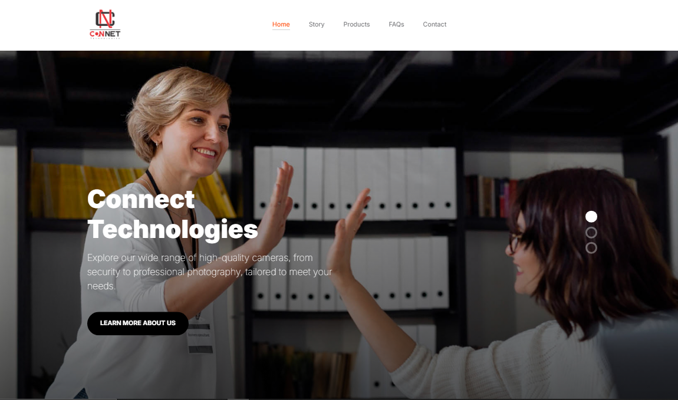Click the Connect Technologies hero heading
The width and height of the screenshot is (678, 400).
[x=173, y=214]
